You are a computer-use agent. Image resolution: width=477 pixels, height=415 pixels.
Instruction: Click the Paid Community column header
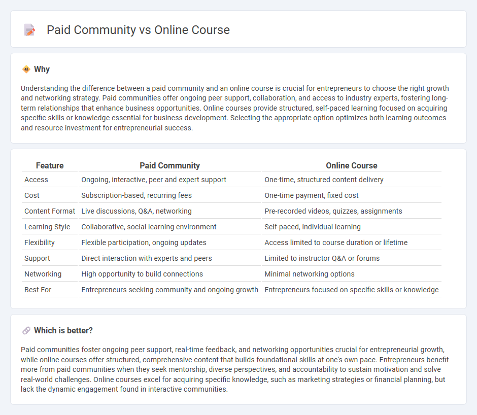pyautogui.click(x=170, y=165)
